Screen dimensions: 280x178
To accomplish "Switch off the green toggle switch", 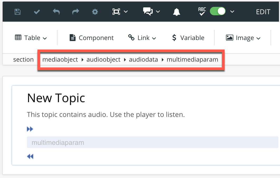I will [x=218, y=11].
